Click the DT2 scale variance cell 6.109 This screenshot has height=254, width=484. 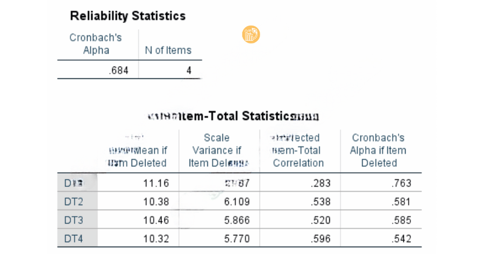point(237,202)
